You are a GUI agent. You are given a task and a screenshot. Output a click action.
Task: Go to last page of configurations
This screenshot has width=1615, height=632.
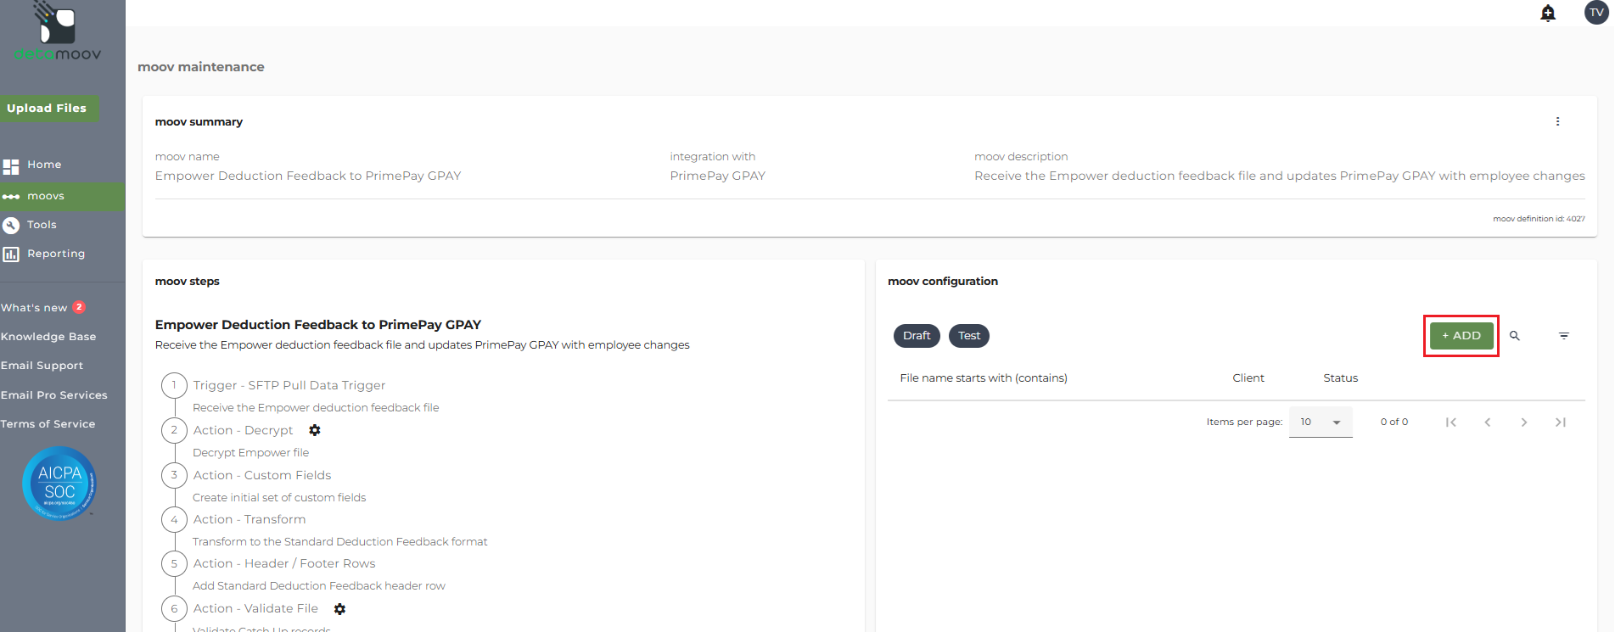[x=1561, y=422]
